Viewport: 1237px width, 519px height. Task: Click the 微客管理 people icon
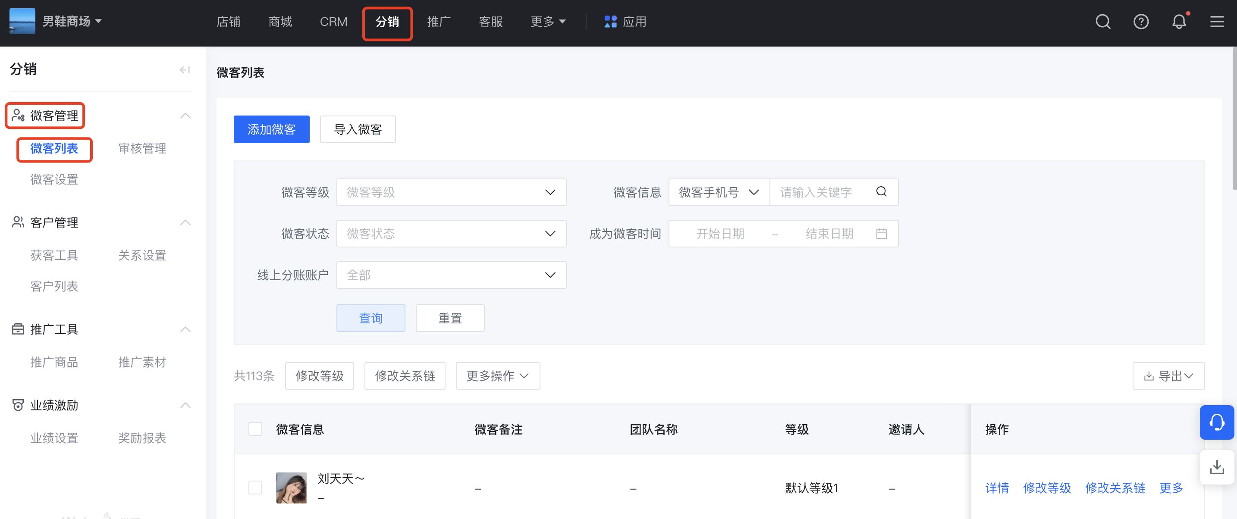coord(18,115)
